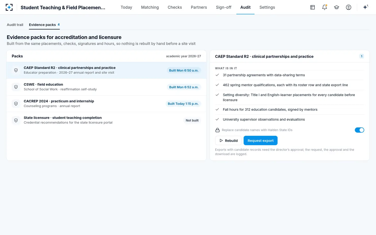
Task: Open the Settings tab
Action: [x=267, y=7]
